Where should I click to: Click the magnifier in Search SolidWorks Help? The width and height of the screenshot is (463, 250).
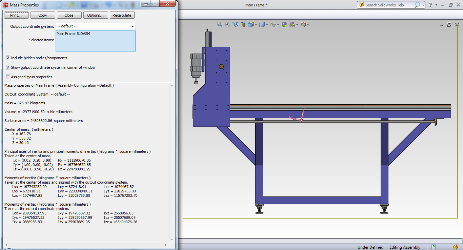(417, 5)
